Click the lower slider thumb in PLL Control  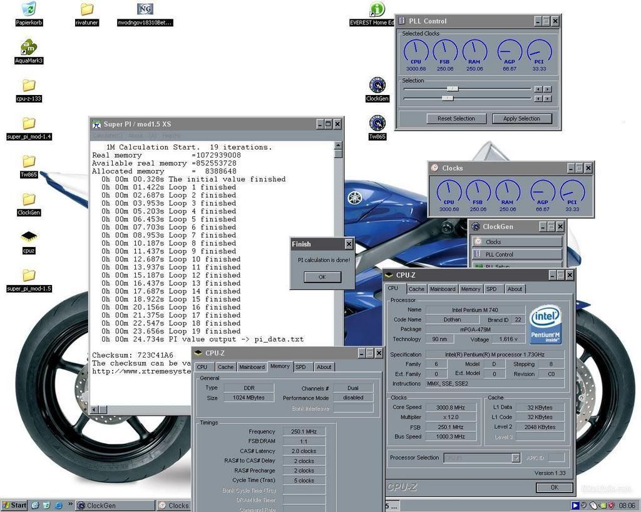click(x=448, y=98)
